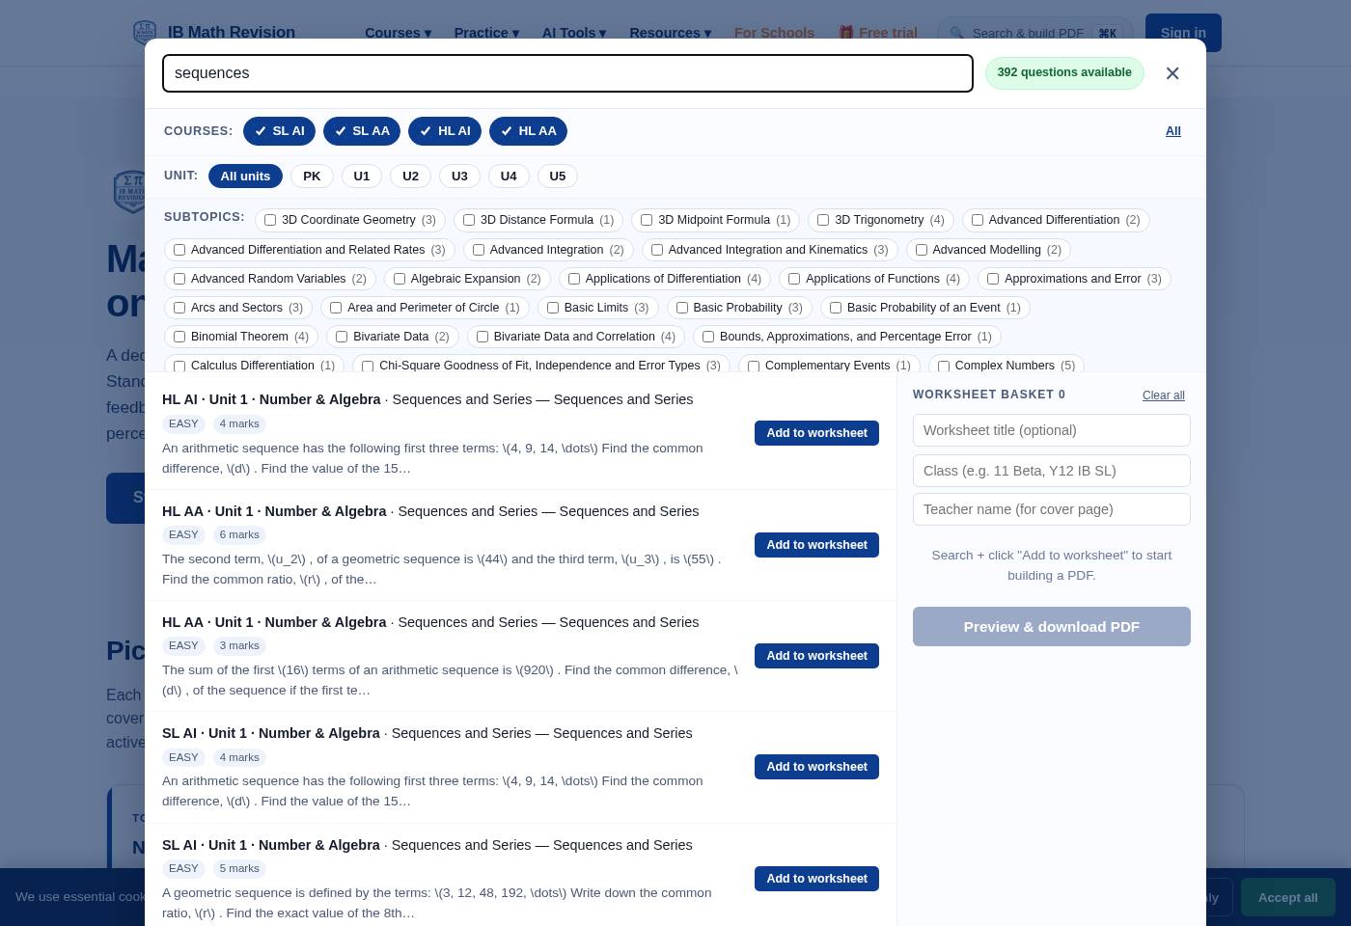The height and width of the screenshot is (926, 1351).
Task: Add HL AI arithmetic sequence question to worksheet
Action: point(816,433)
